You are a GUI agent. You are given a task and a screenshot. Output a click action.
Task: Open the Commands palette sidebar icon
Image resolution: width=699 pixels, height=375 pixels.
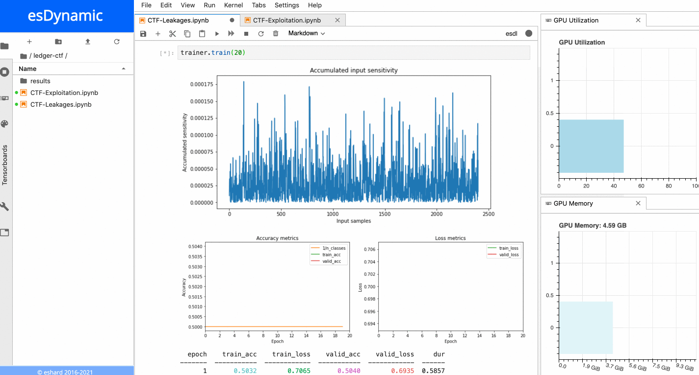click(x=5, y=124)
